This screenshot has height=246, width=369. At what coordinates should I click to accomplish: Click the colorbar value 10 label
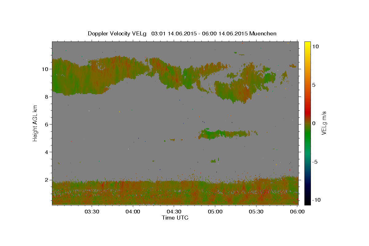tap(315, 46)
